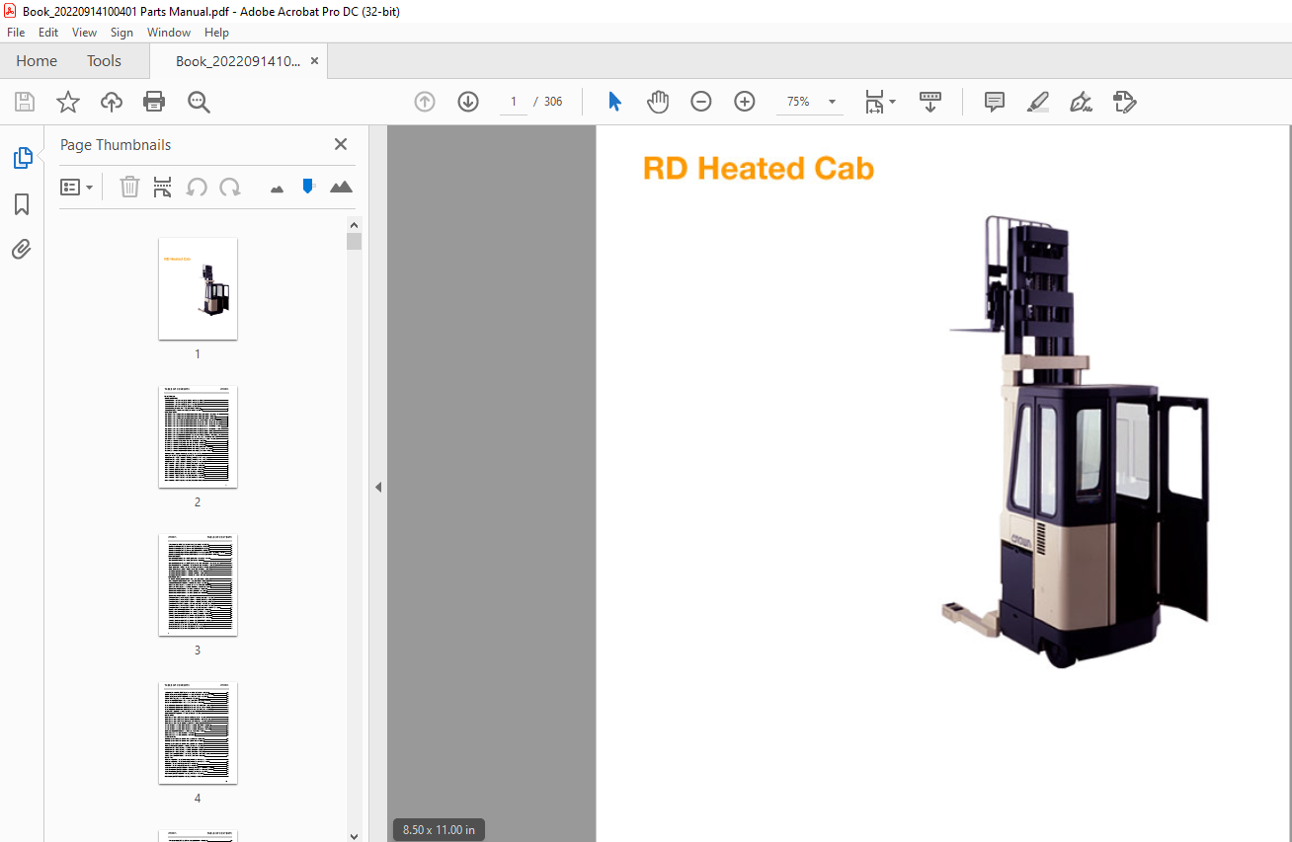Screen dimensions: 1292x842
Task: Print the document with printer icon
Action: click(x=154, y=102)
